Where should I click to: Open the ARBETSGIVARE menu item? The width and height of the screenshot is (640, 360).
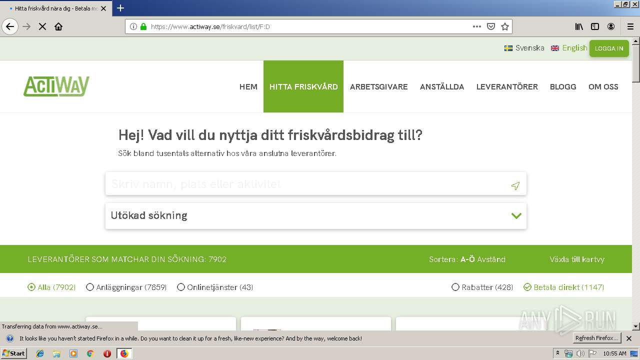click(379, 86)
